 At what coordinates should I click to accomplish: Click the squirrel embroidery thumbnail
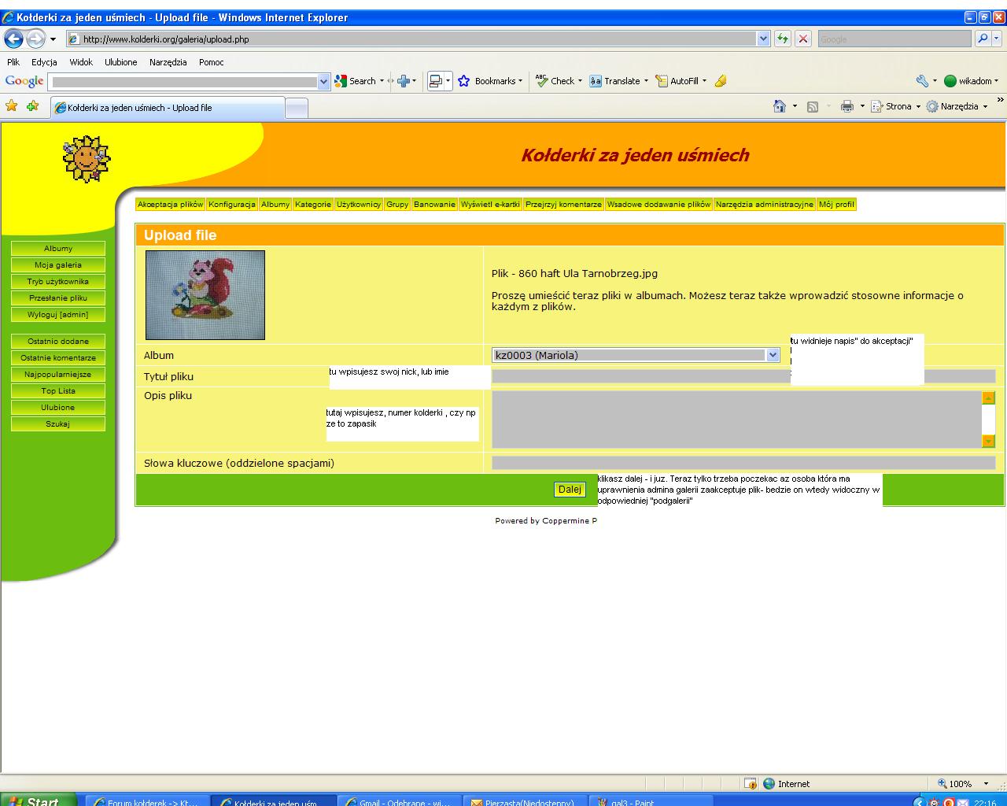point(205,295)
